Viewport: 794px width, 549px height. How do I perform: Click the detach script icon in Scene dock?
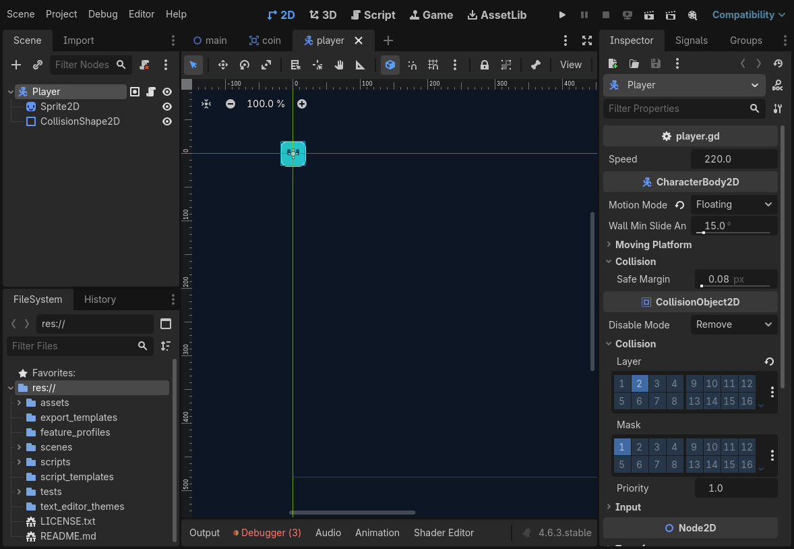click(144, 65)
